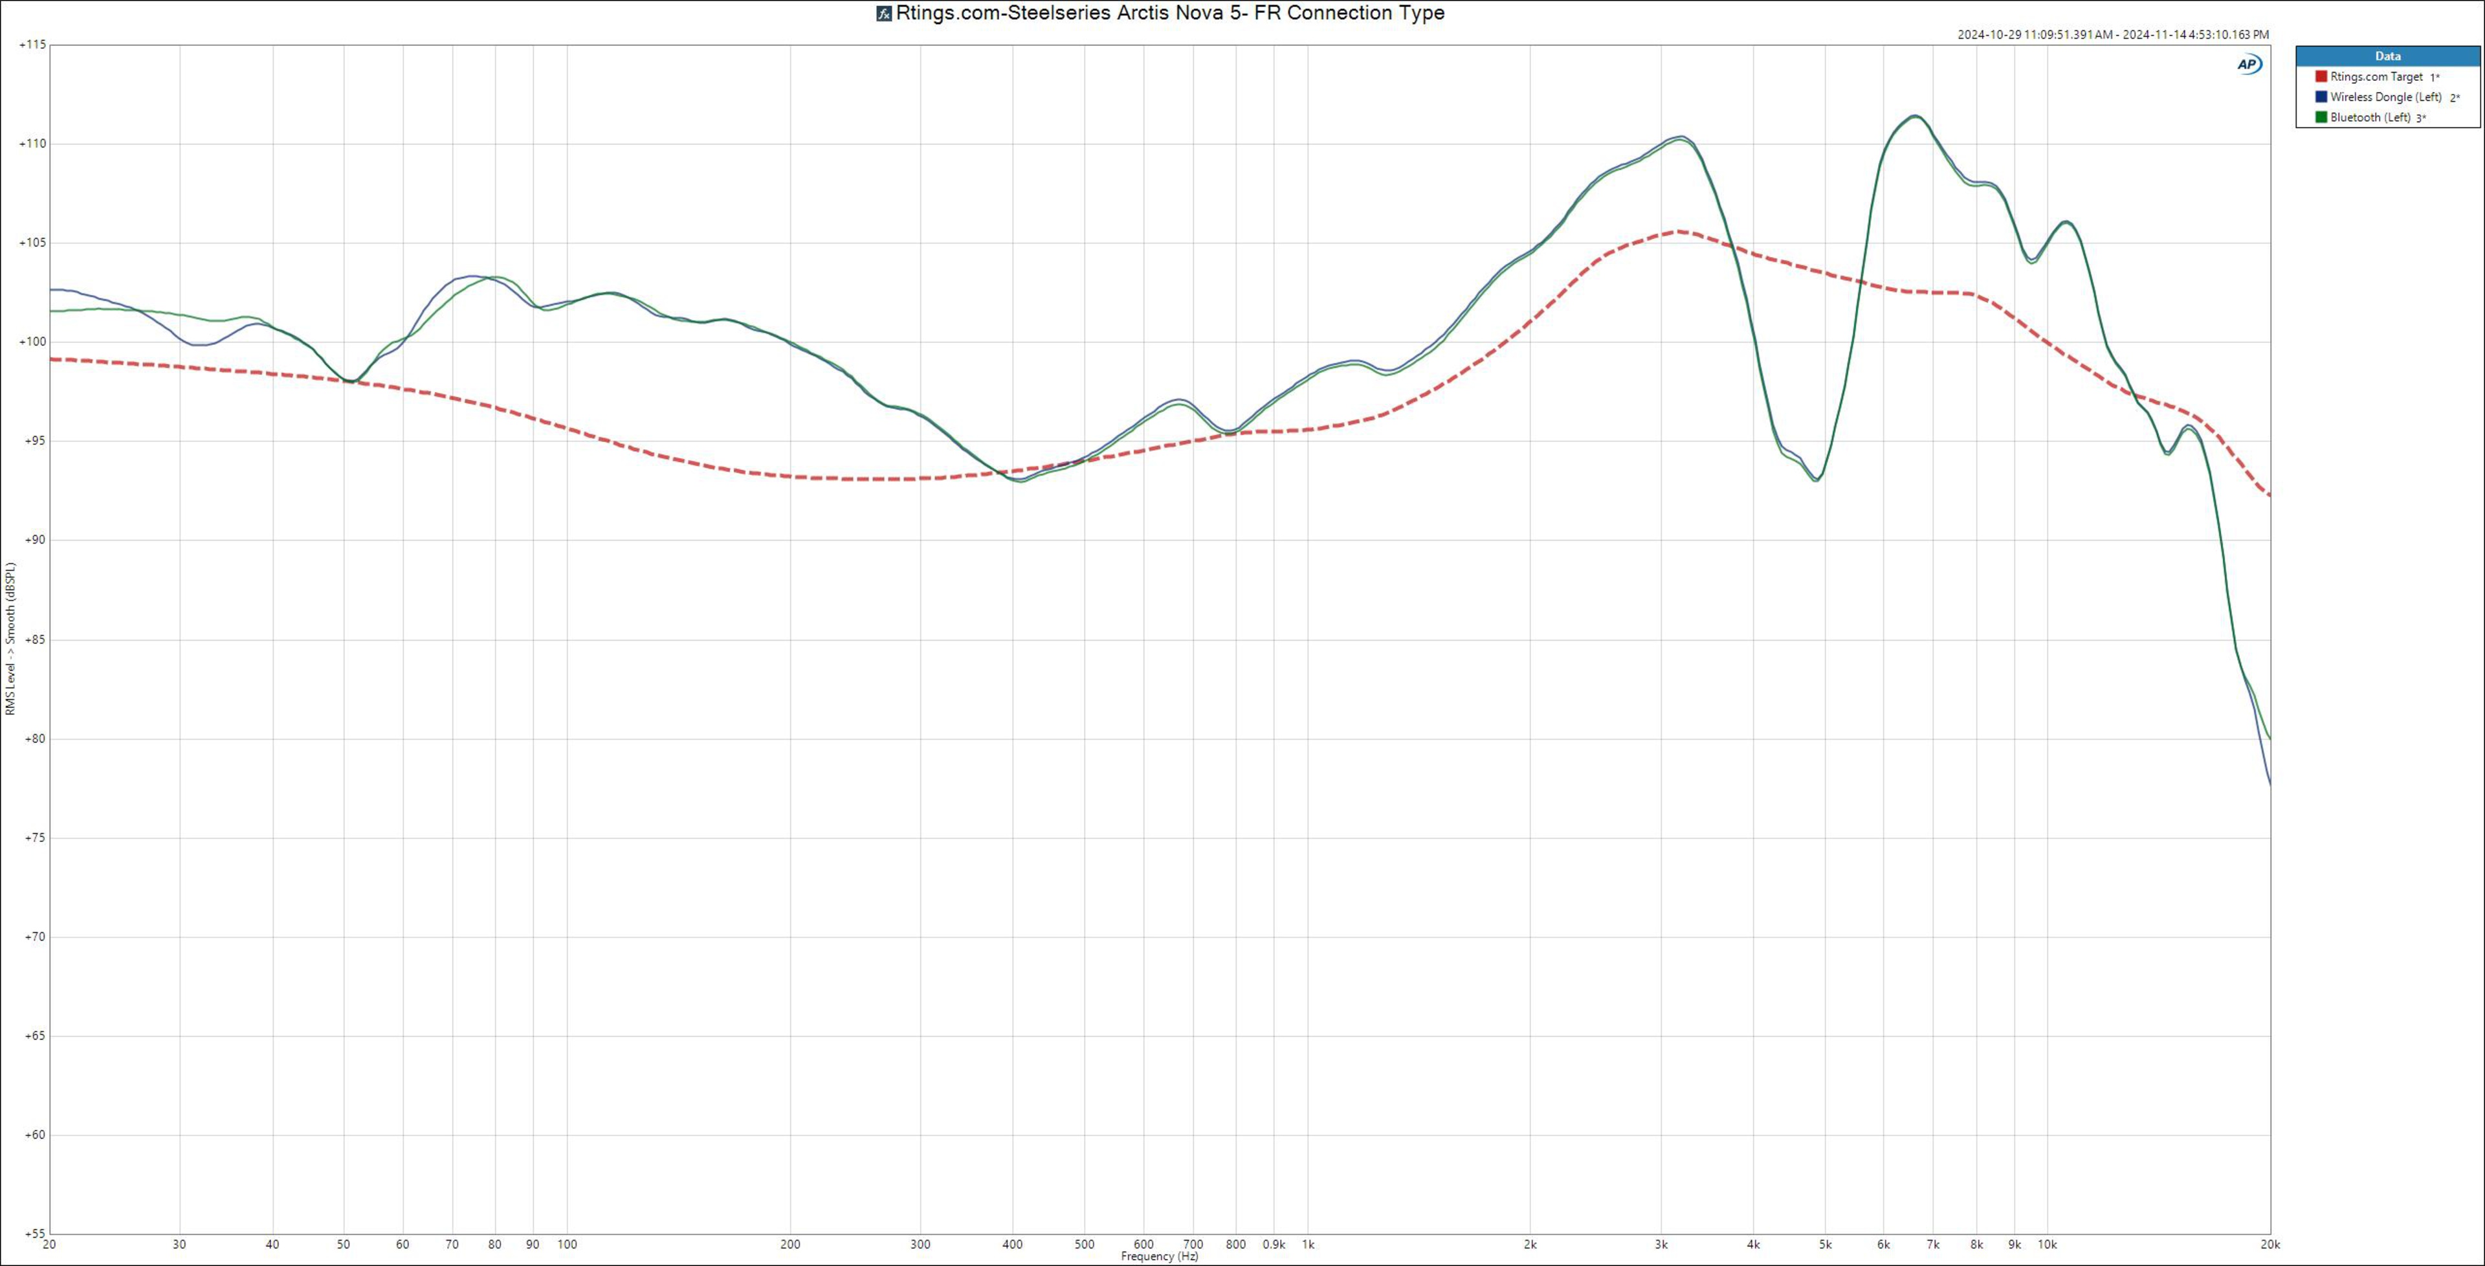Click the '2k' frequency tick label

1530,1245
